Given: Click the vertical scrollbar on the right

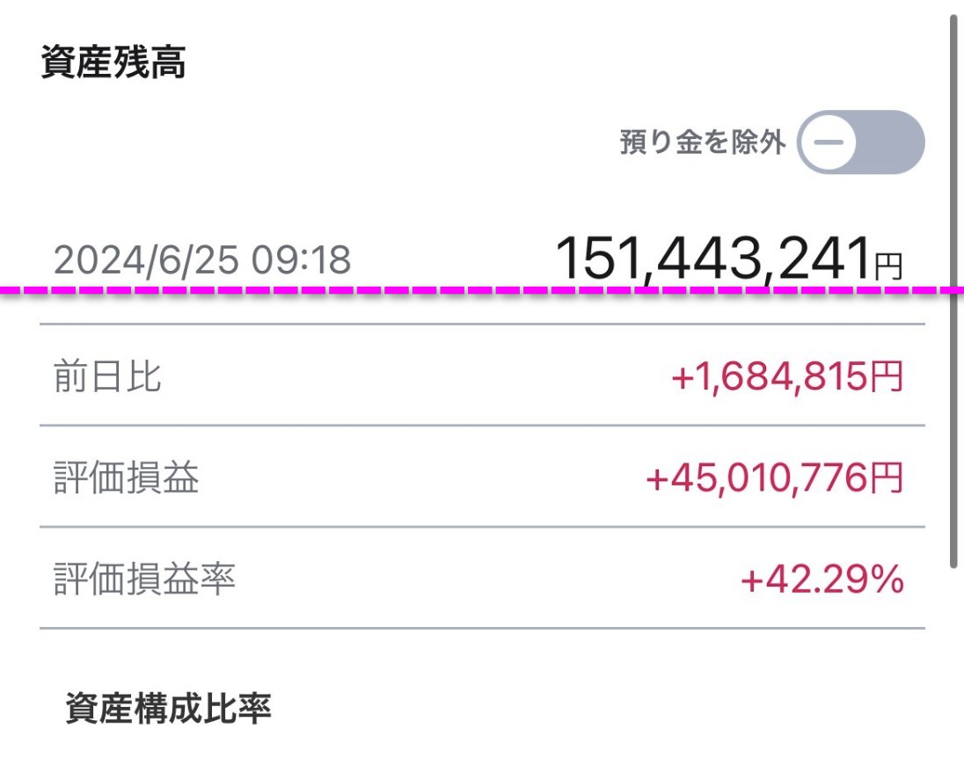Looking at the screenshot, I should tap(953, 292).
